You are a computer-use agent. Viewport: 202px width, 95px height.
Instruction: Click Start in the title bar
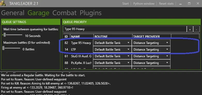click(x=125, y=4)
